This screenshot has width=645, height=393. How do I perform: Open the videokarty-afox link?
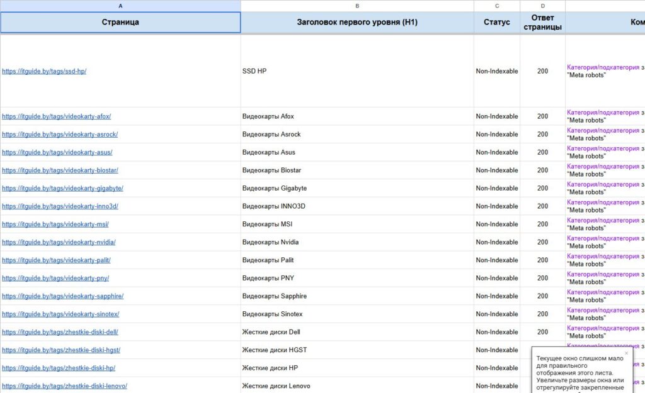point(56,116)
